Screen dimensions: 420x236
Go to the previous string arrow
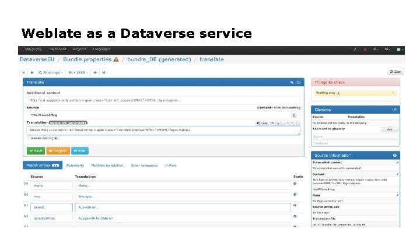pos(32,72)
